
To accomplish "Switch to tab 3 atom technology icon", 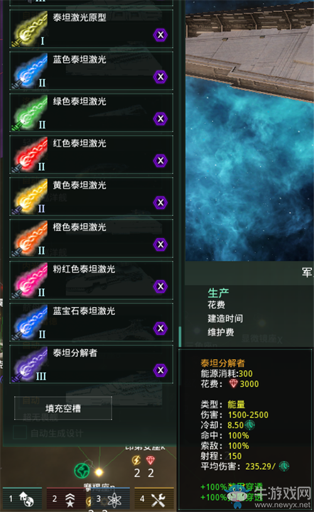I will point(110,498).
